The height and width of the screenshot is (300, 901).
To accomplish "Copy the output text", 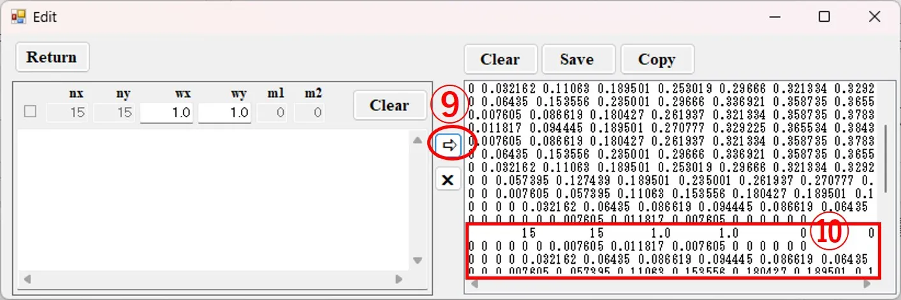I will pos(657,59).
